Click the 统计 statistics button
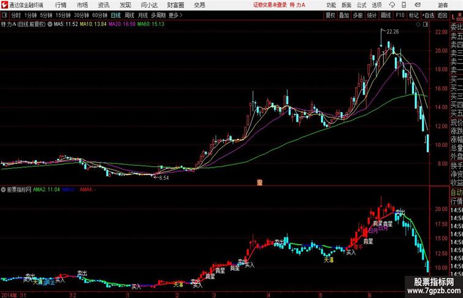 372,15
